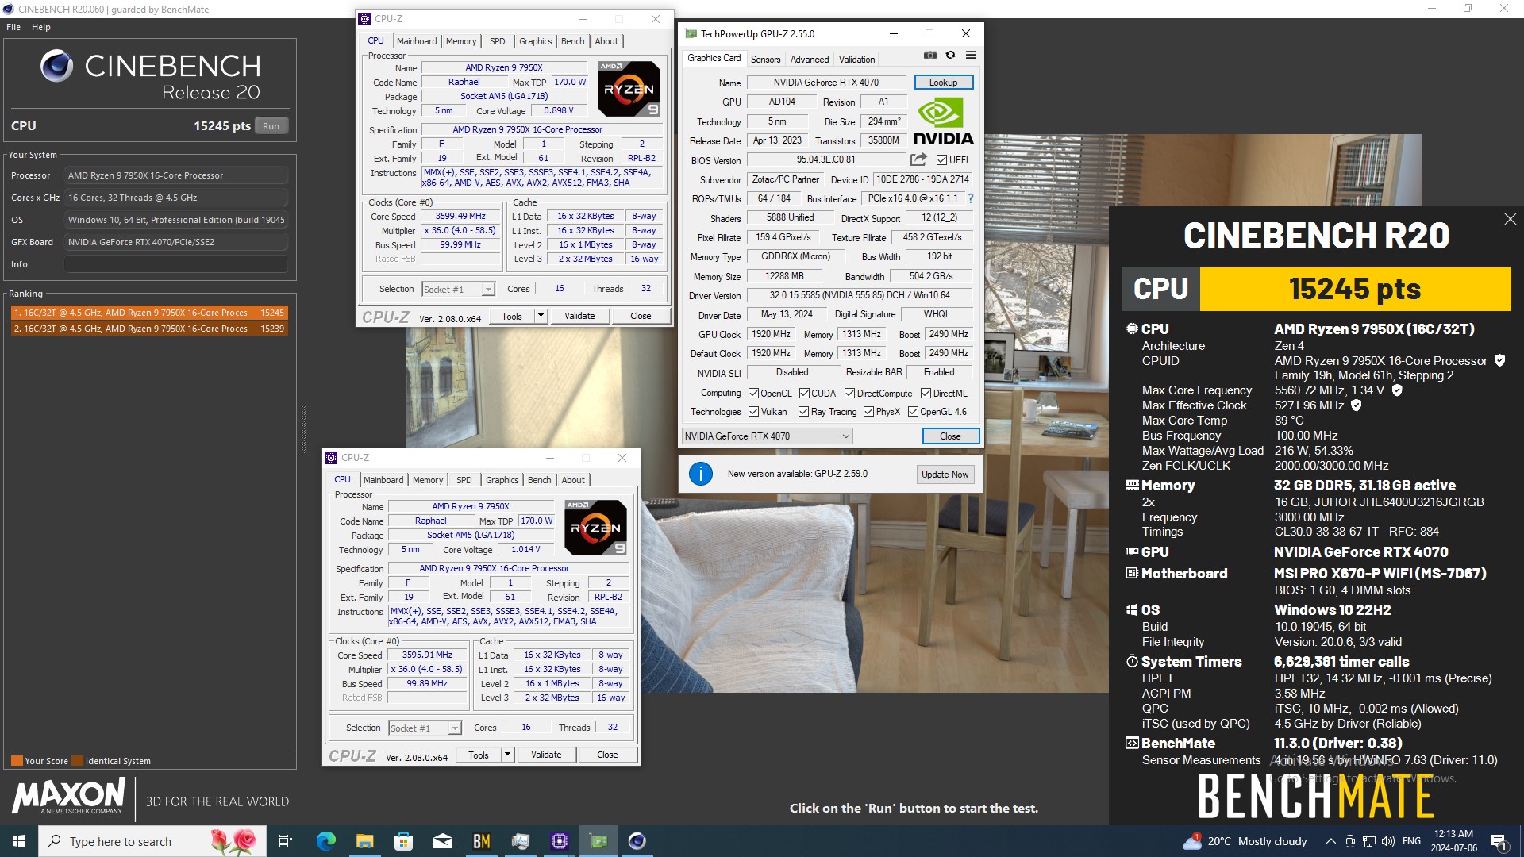Viewport: 1524px width, 857px height.
Task: Open Task View on the taskbar
Action: (x=286, y=841)
